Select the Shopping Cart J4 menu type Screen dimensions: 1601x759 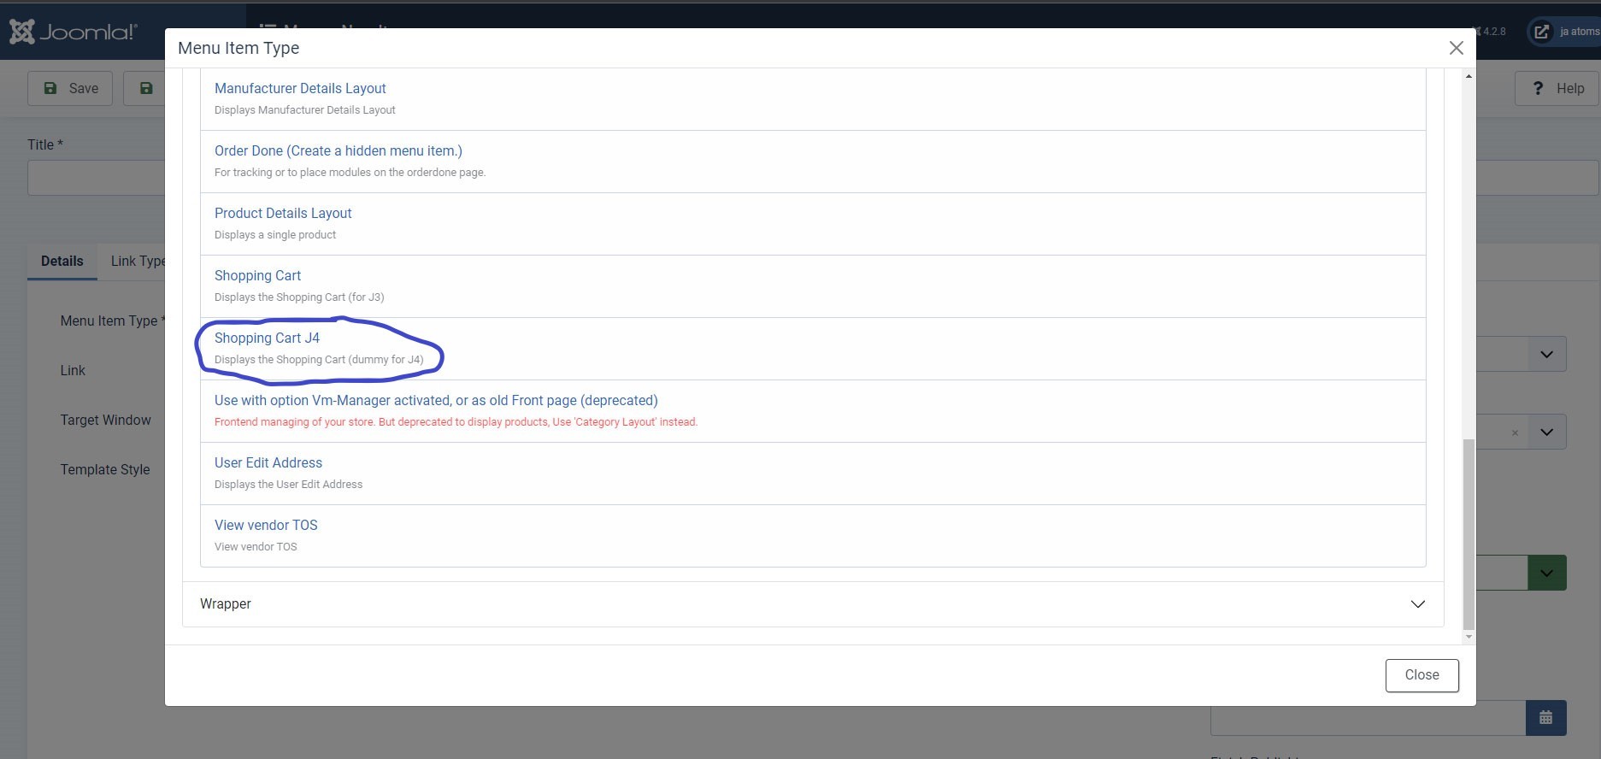coord(267,338)
